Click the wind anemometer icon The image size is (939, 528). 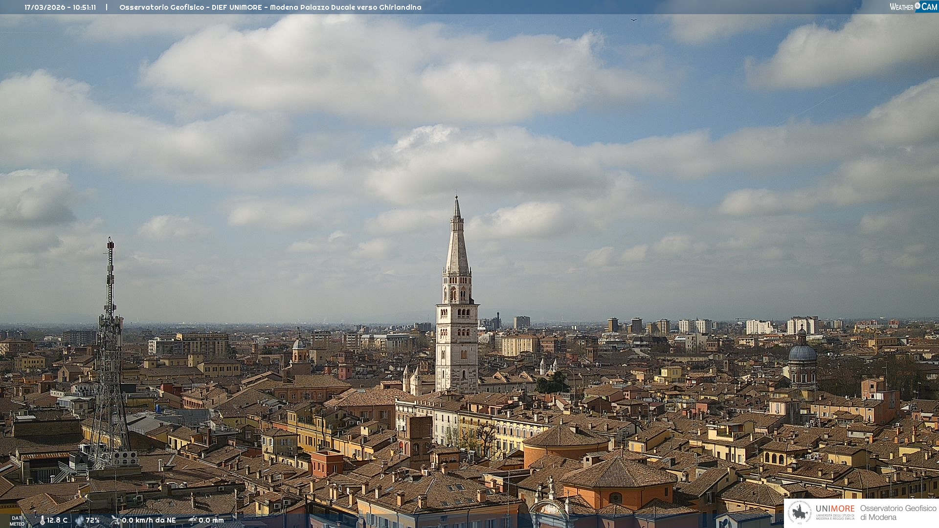pyautogui.click(x=115, y=520)
